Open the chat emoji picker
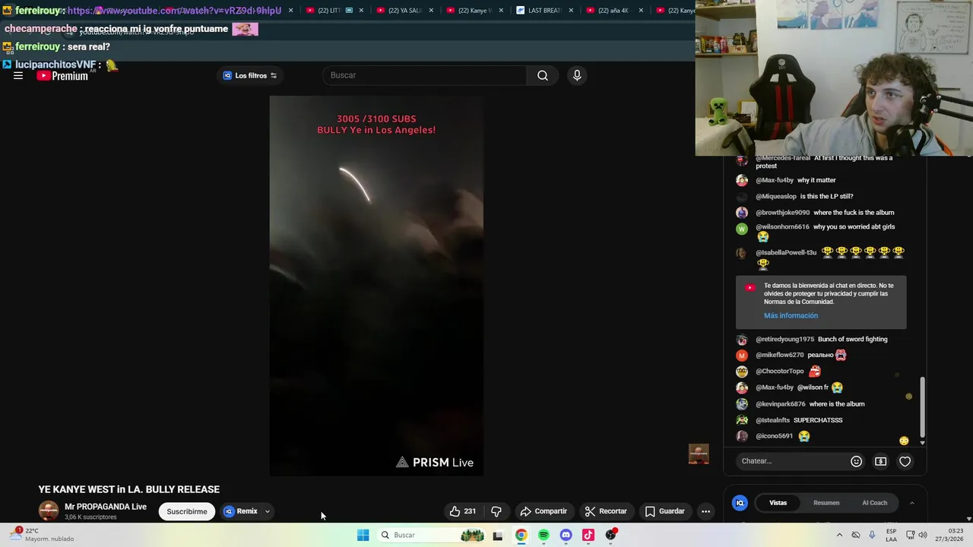Screen dimensions: 973x547 click(x=856, y=461)
